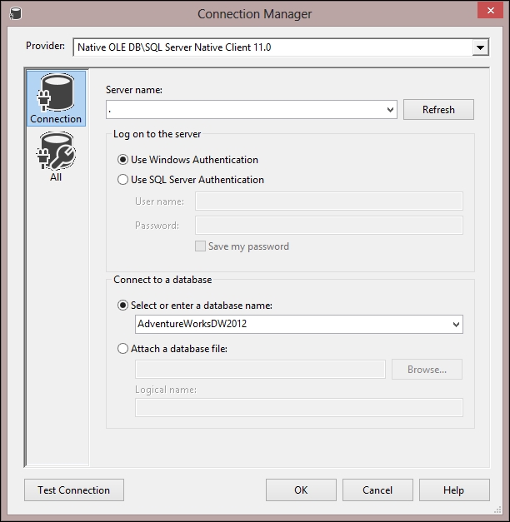
Task: Click the resize grip at dialog corner
Action: 497,510
